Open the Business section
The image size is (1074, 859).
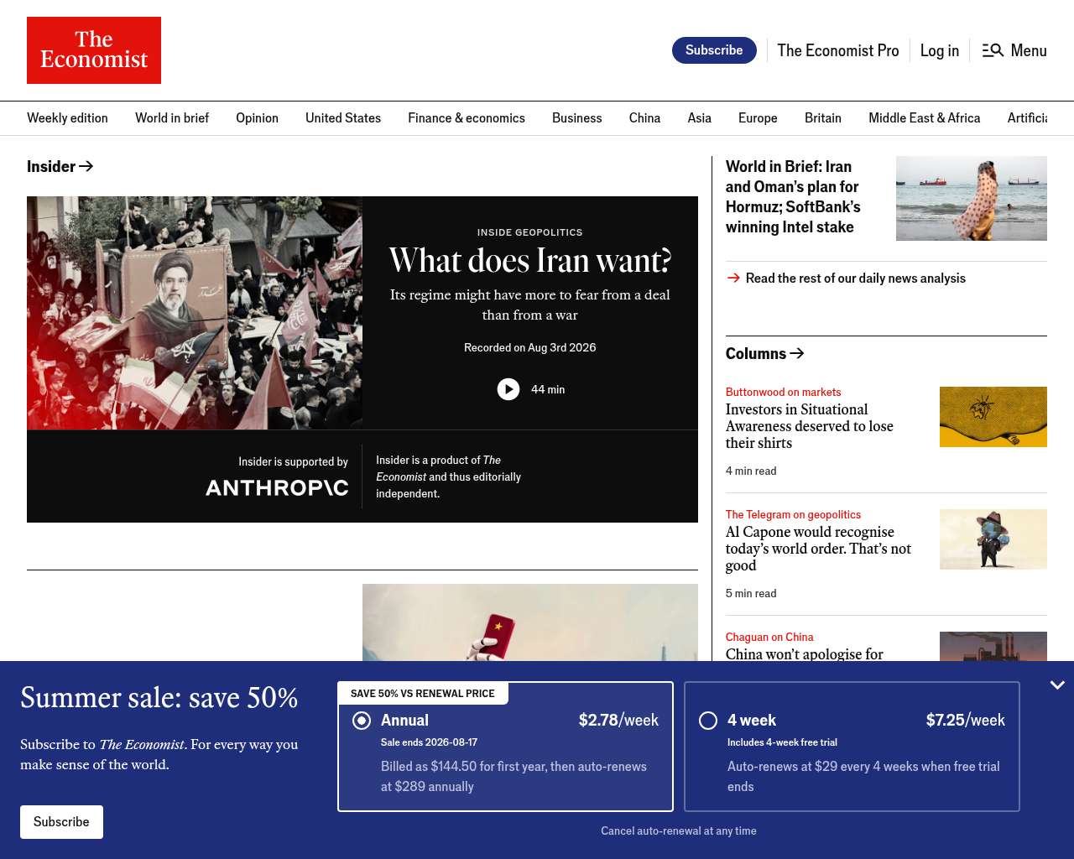click(577, 118)
